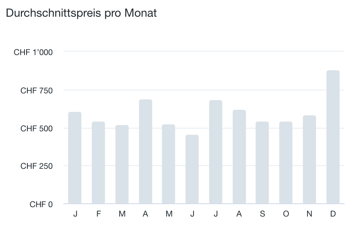Screen dimensions: 352x230
Task: Select the August price bar
Action: (x=239, y=157)
